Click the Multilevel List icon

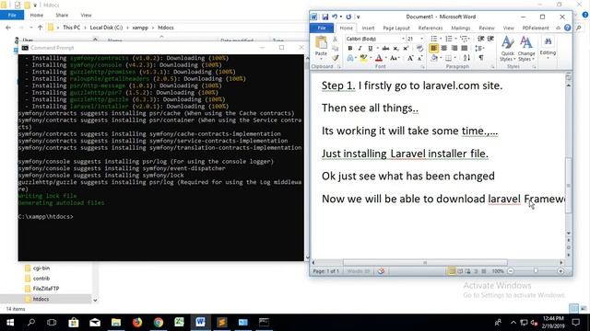464,39
